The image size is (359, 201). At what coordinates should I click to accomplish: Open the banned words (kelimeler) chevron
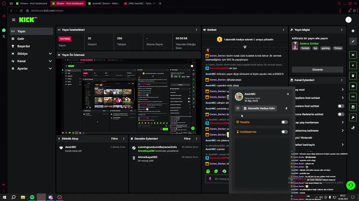(342, 130)
